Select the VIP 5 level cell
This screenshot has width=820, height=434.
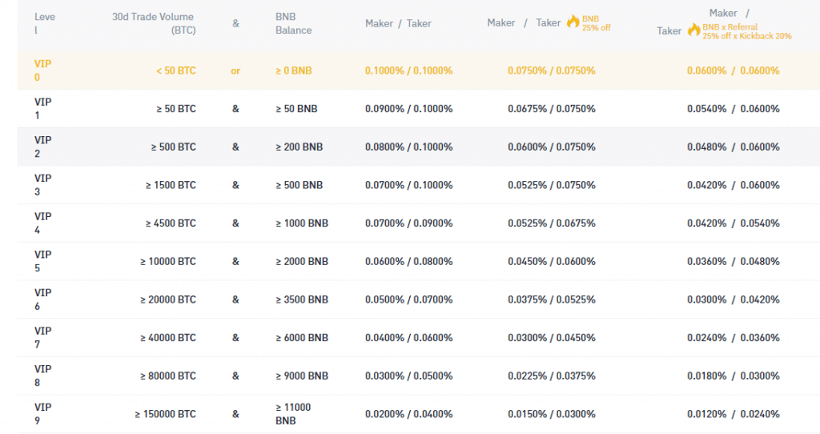[x=43, y=262]
